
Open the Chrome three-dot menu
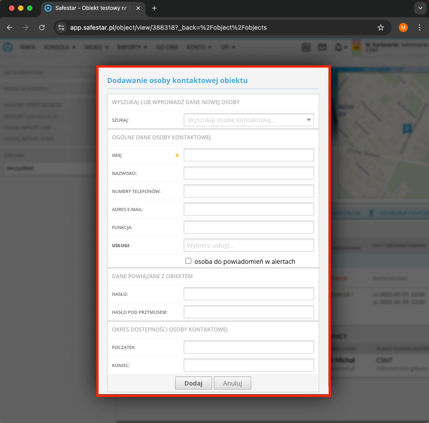tap(420, 28)
